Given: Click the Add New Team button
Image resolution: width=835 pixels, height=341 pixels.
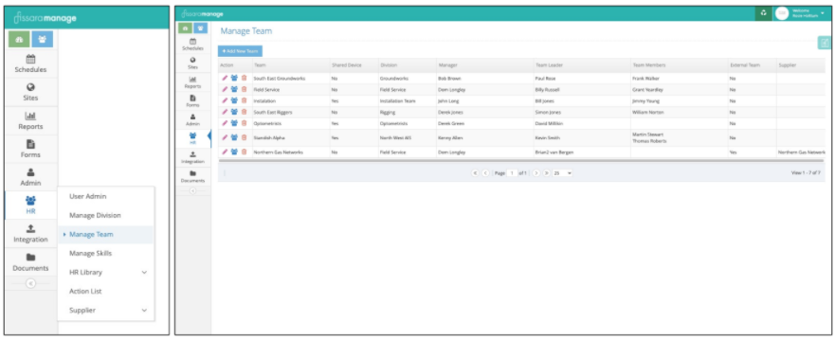Looking at the screenshot, I should tap(240, 51).
